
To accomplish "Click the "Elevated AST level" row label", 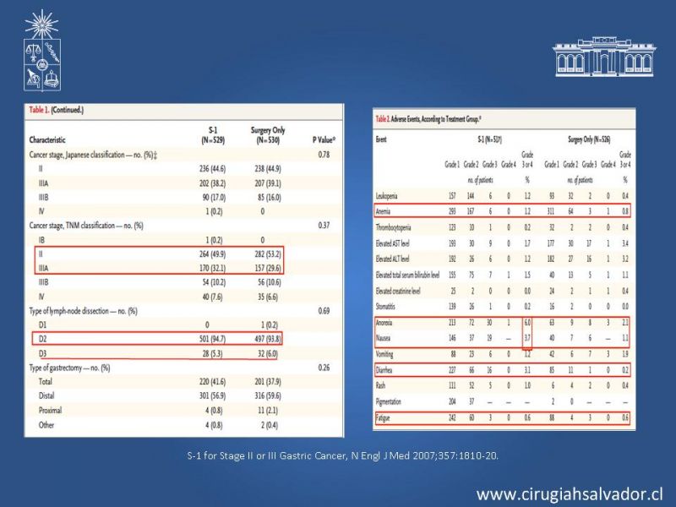I will [x=392, y=243].
